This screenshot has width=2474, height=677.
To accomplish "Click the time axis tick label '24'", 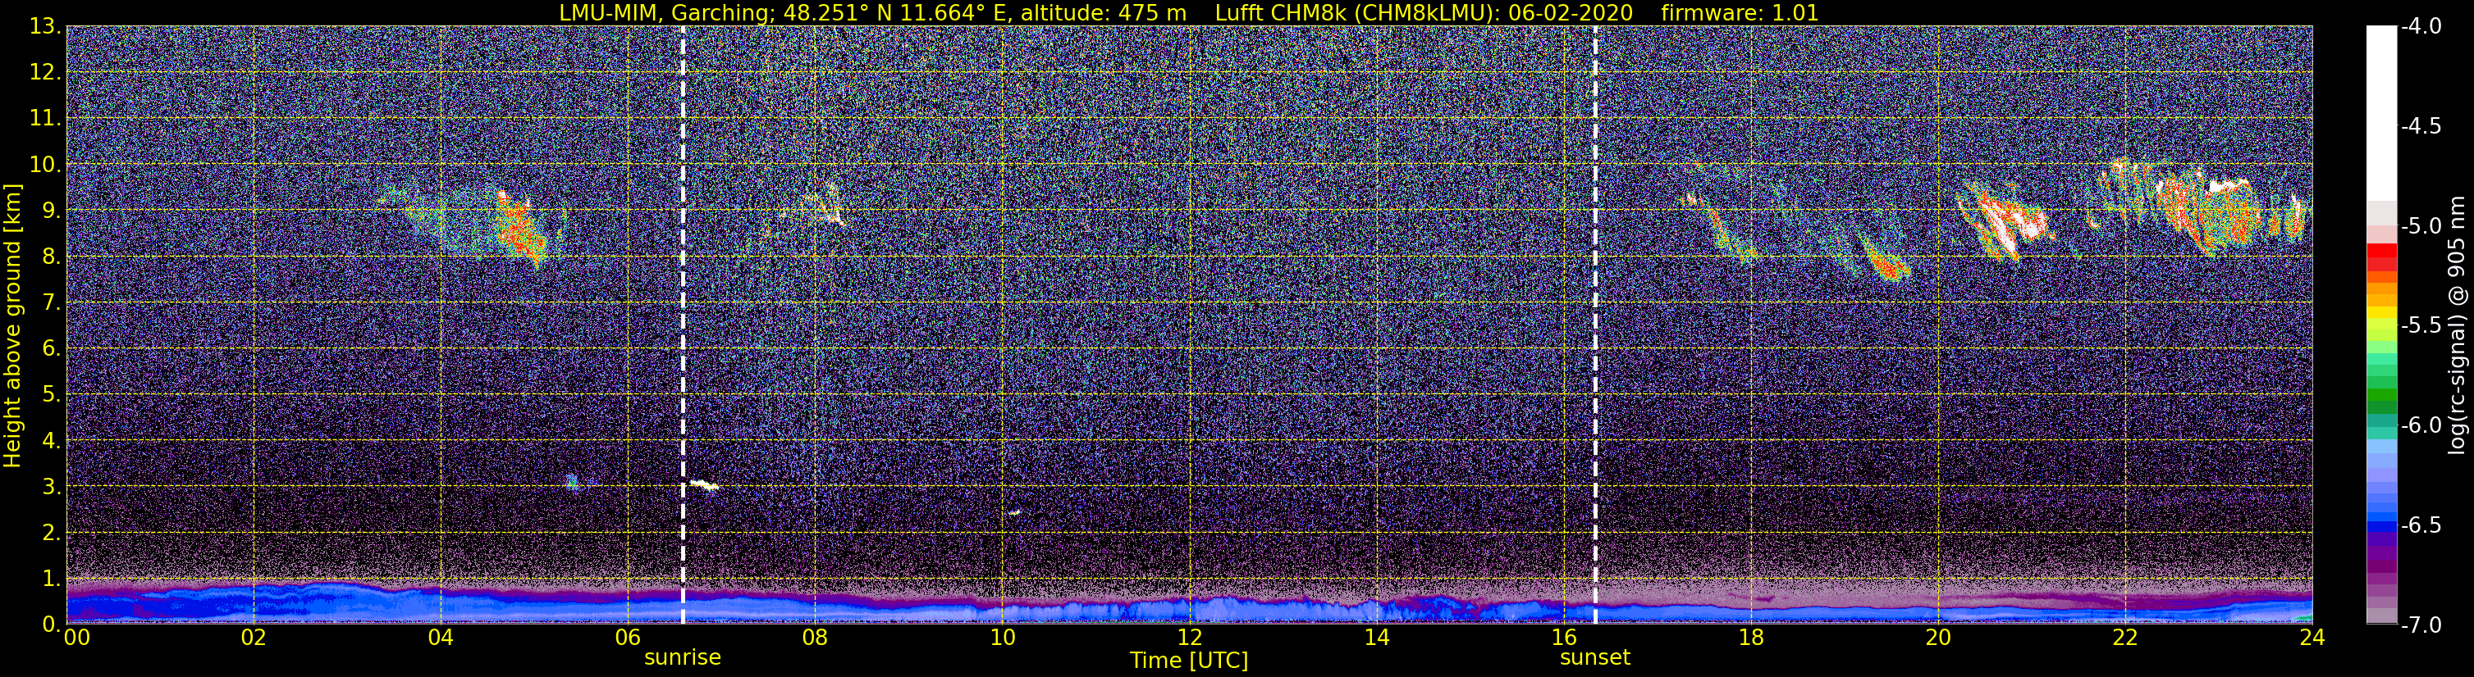I will (2312, 638).
